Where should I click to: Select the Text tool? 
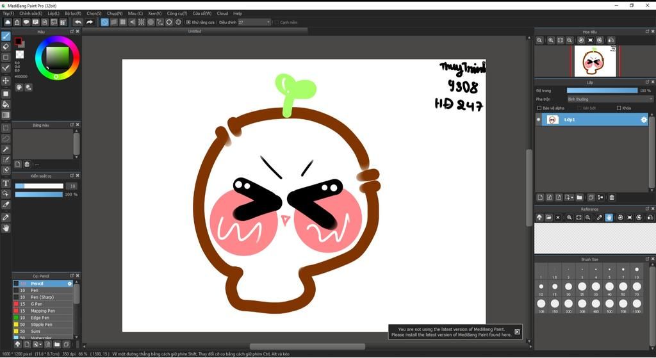click(x=6, y=183)
